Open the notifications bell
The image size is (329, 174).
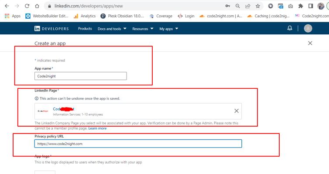coord(290,28)
